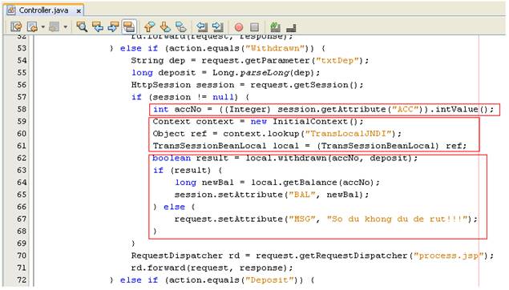Comment out code with the Comment icon

coord(275,27)
